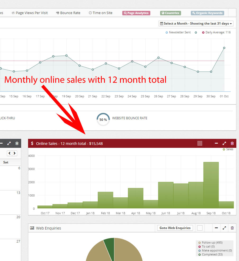
Task: Click the September 18 bar in the sales chart
Action: pos(211,185)
